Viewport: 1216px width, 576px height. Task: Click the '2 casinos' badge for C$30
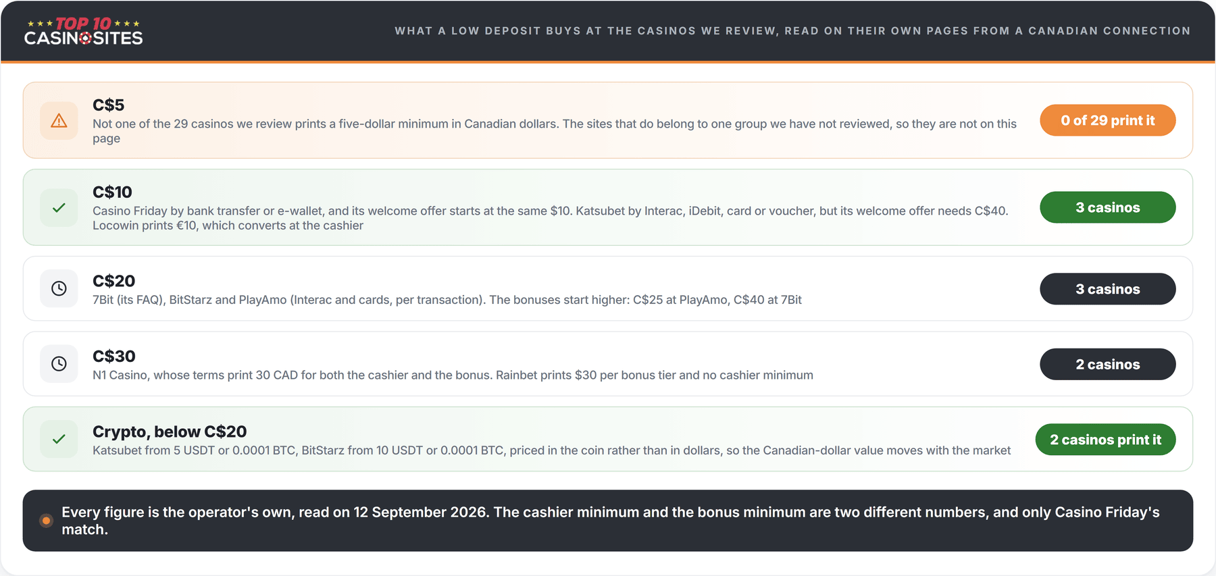[1108, 365]
